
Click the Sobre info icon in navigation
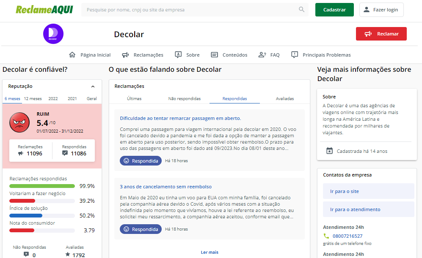tap(178, 55)
